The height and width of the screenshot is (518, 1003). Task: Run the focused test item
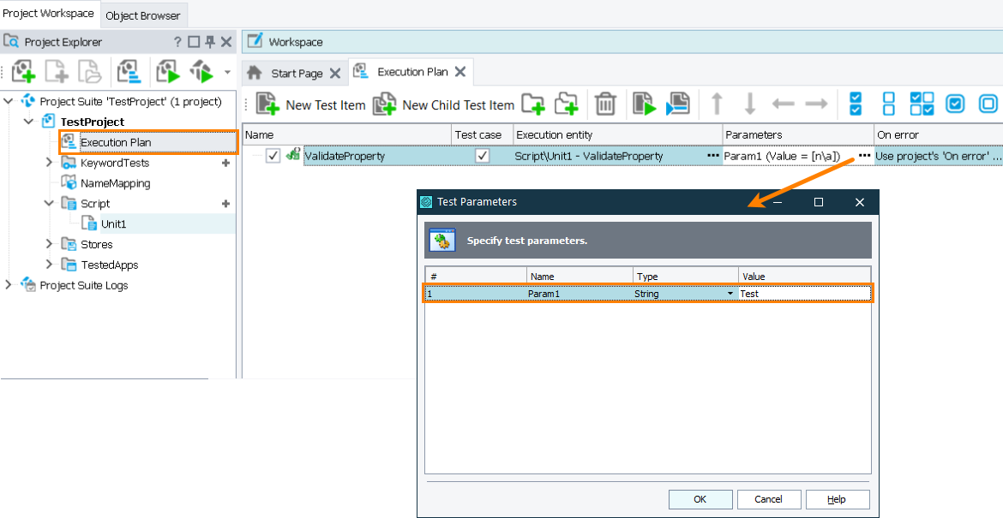point(643,104)
